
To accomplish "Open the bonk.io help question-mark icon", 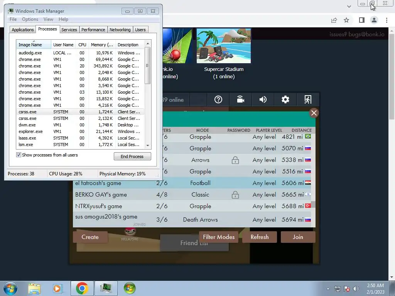I will pos(218,100).
